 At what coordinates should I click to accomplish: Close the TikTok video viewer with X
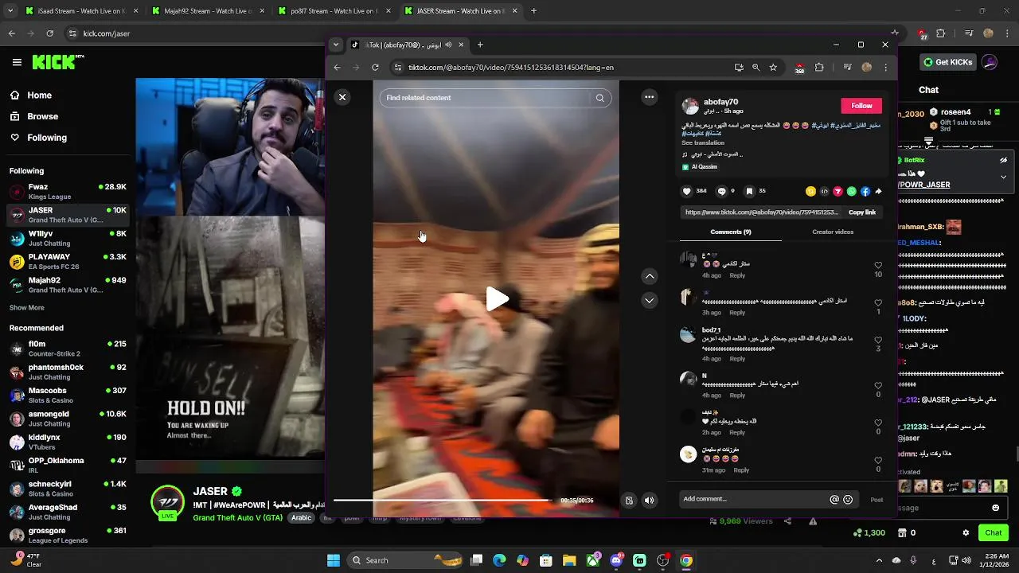[342, 97]
